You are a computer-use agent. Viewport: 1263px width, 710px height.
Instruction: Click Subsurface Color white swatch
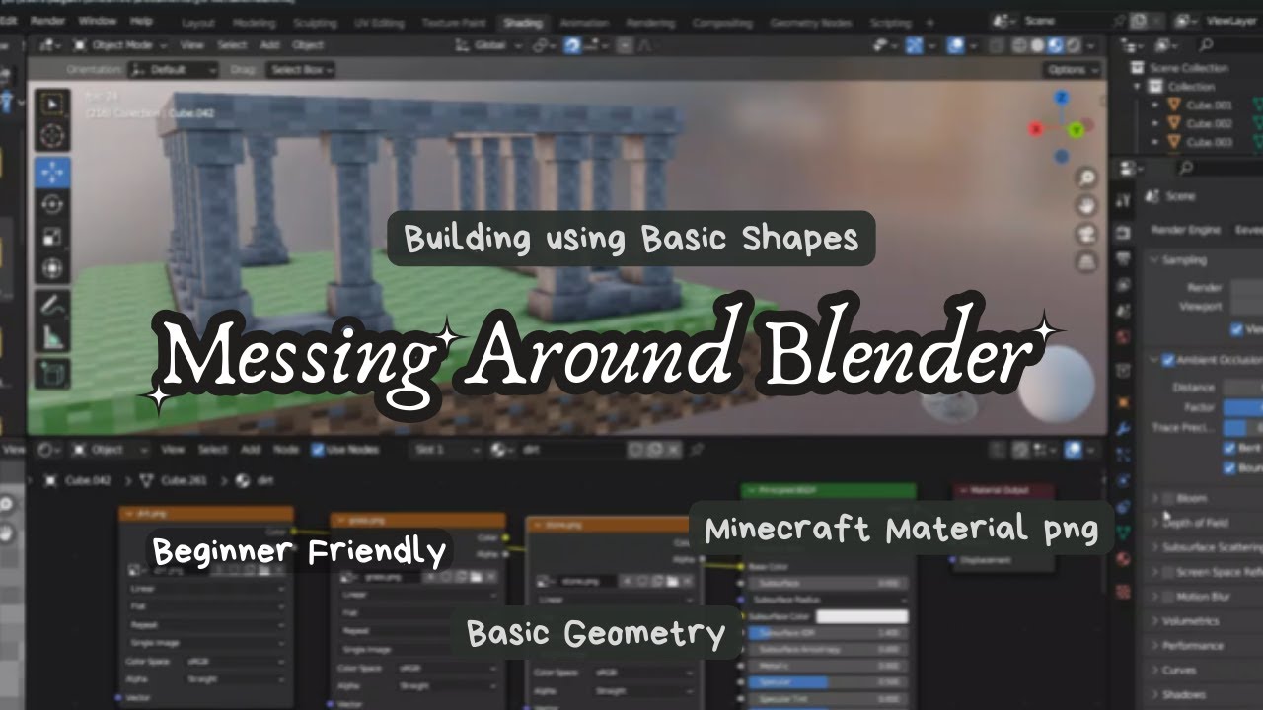[861, 616]
